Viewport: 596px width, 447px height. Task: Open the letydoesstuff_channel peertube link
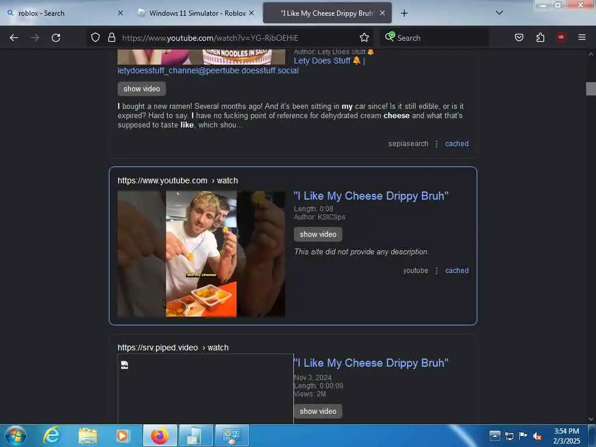[x=208, y=70]
